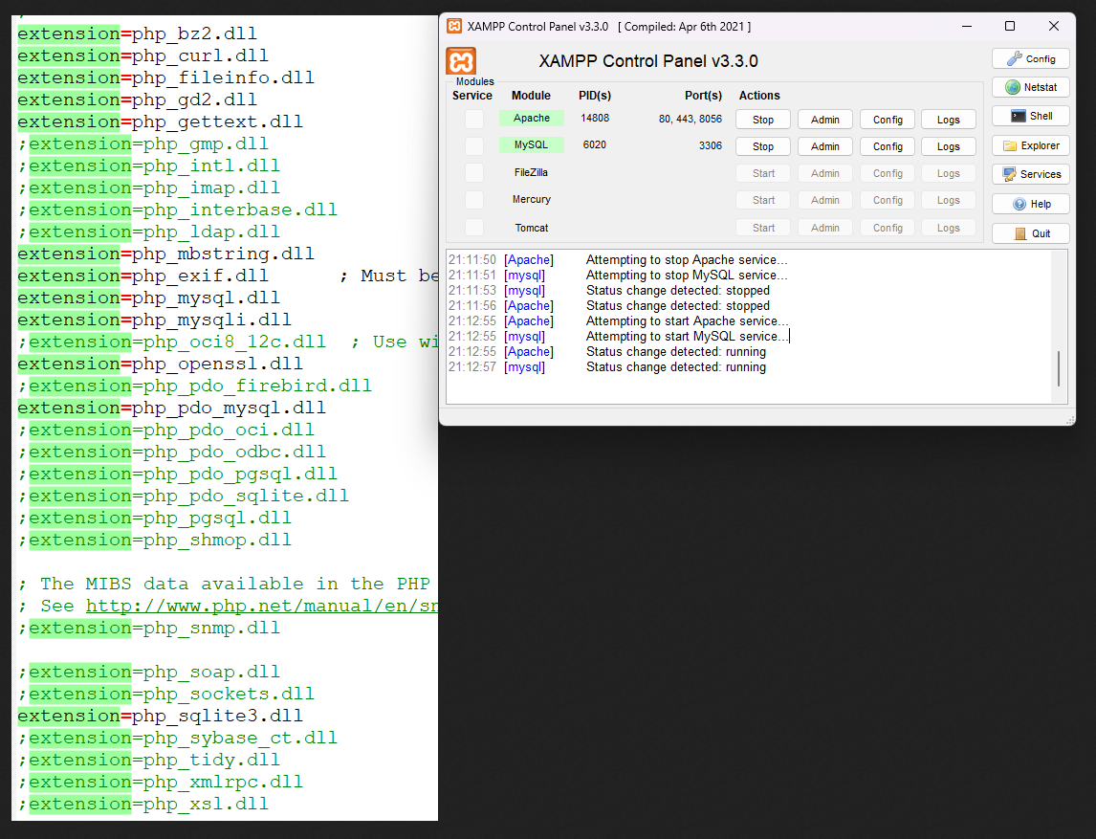
Task: Click MySQL port 3306
Action: coord(711,145)
